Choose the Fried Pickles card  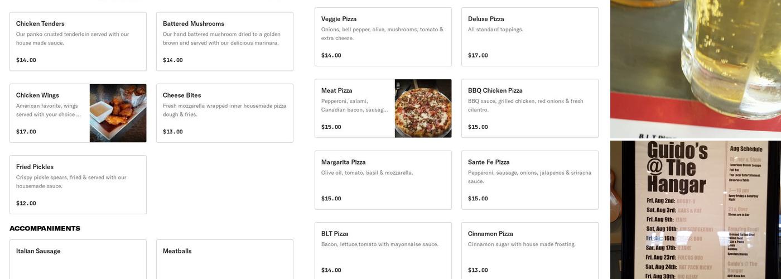[78, 185]
